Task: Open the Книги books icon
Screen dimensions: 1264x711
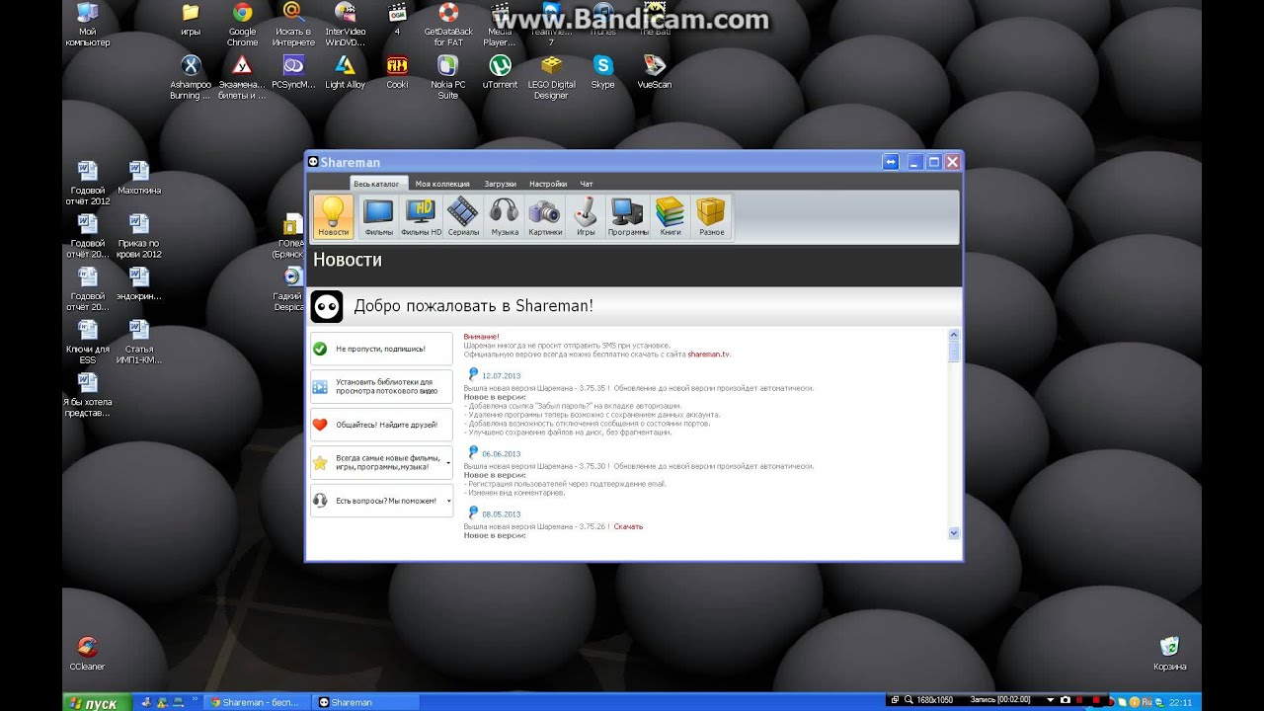Action: (x=671, y=216)
